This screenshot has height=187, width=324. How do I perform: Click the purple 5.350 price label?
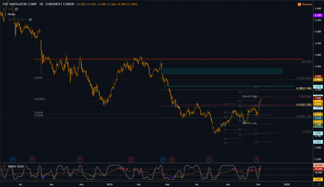[x=318, y=15]
